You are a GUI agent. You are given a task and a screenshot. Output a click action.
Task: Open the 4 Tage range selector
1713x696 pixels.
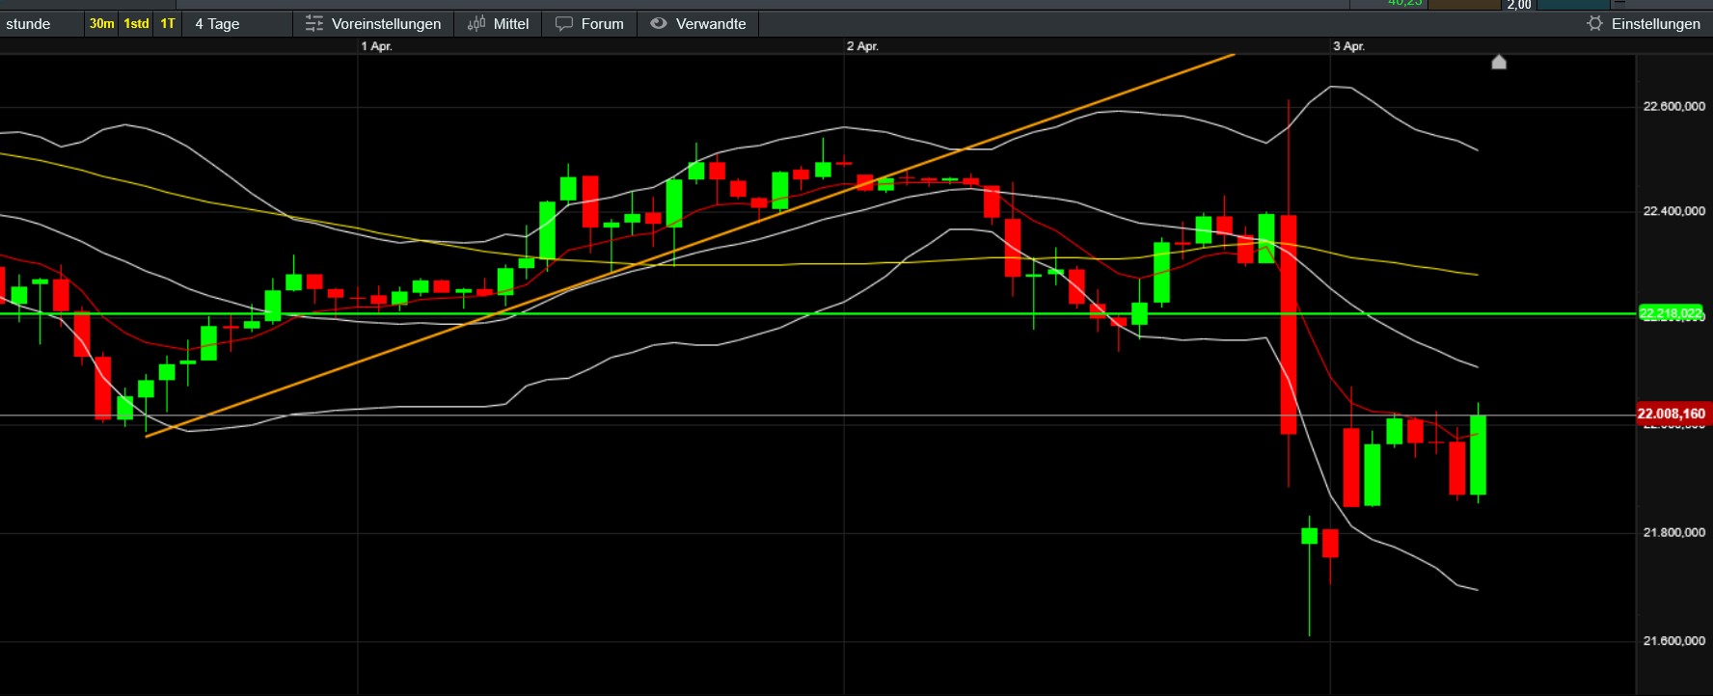click(239, 24)
